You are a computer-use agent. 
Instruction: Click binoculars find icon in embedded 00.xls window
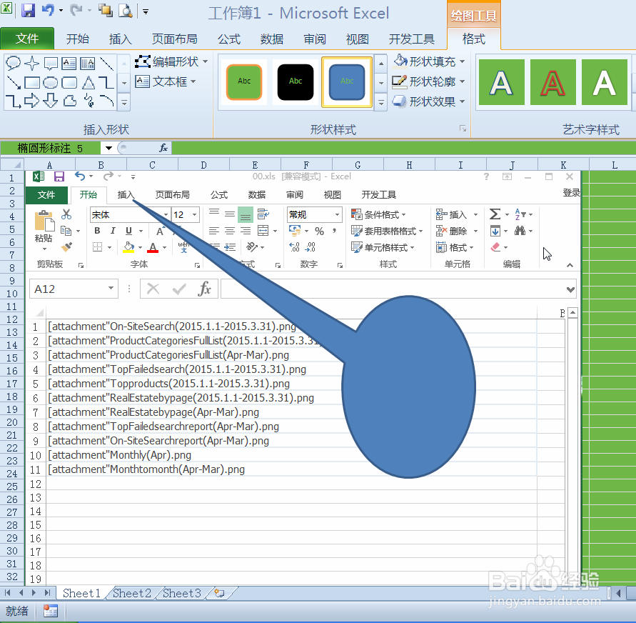tap(520, 231)
